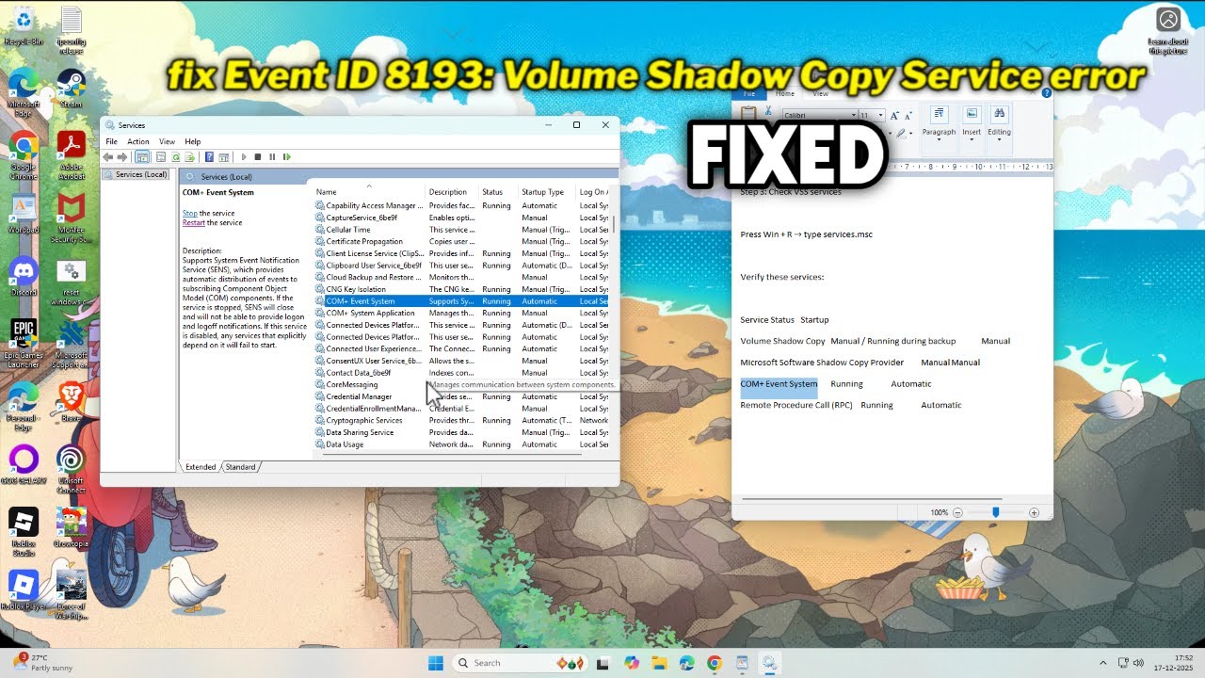The height and width of the screenshot is (678, 1205).
Task: Click the Refresh icon in Services toolbar
Action: [176, 157]
